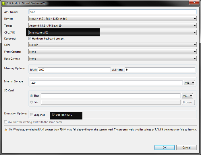Click the disabled Browse... button
This screenshot has height=155, width=201.
188,102
